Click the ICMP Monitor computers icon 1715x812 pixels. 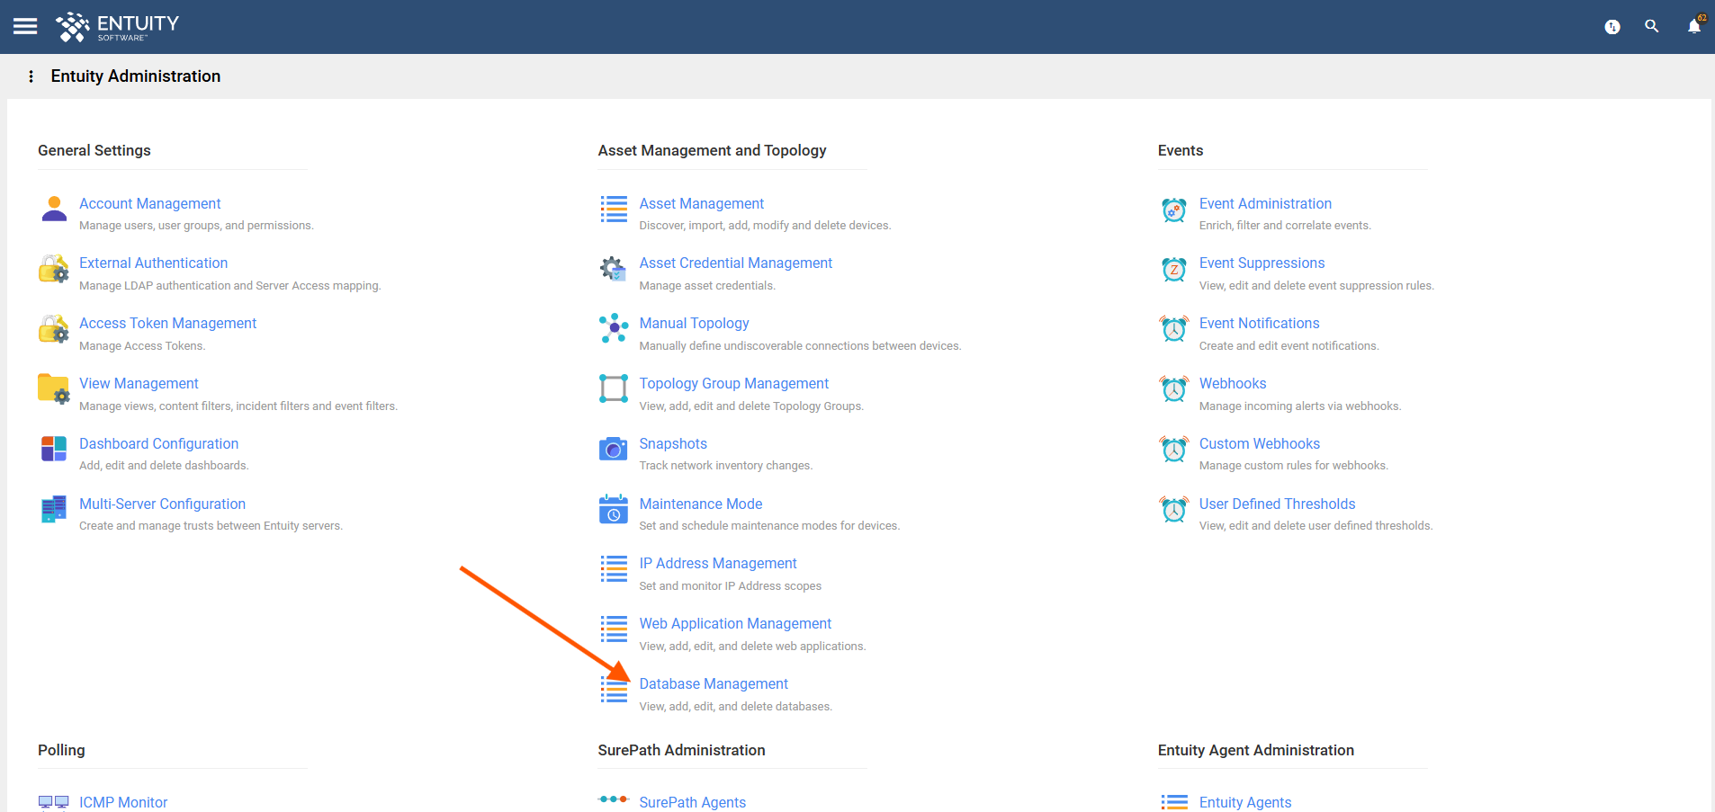[54, 802]
